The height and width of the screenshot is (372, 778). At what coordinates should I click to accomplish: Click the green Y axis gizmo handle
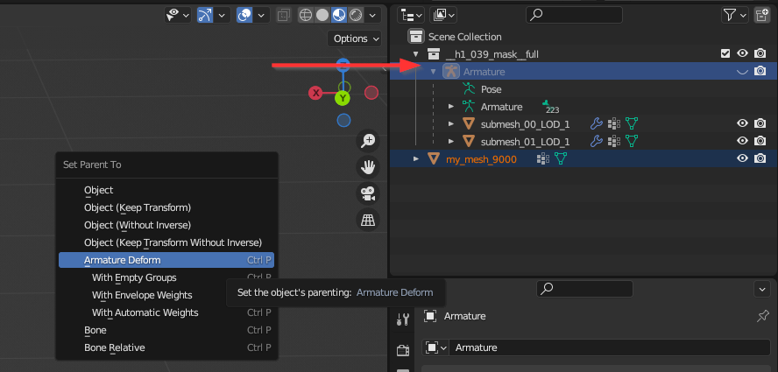(343, 98)
